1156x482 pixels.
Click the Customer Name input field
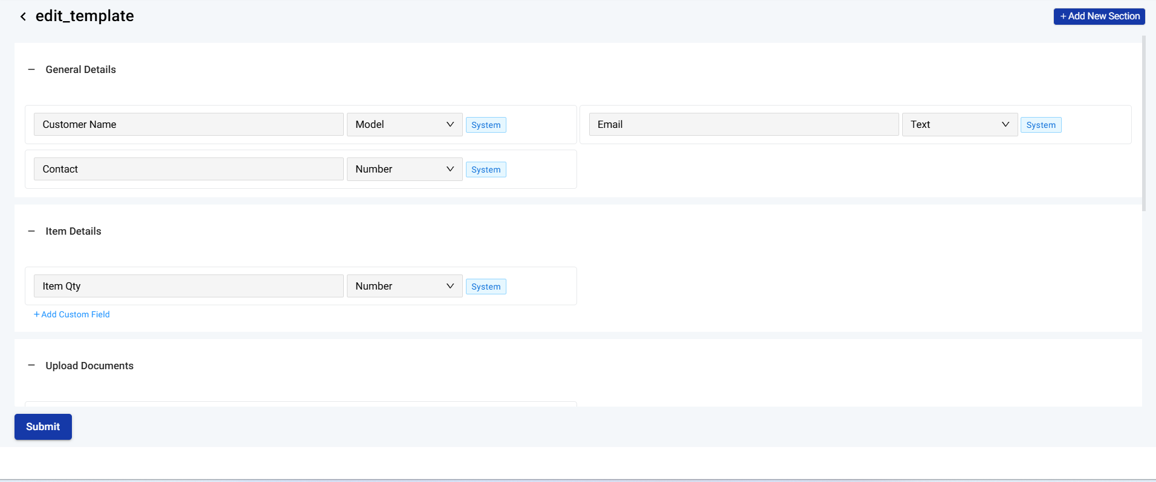[x=189, y=125]
